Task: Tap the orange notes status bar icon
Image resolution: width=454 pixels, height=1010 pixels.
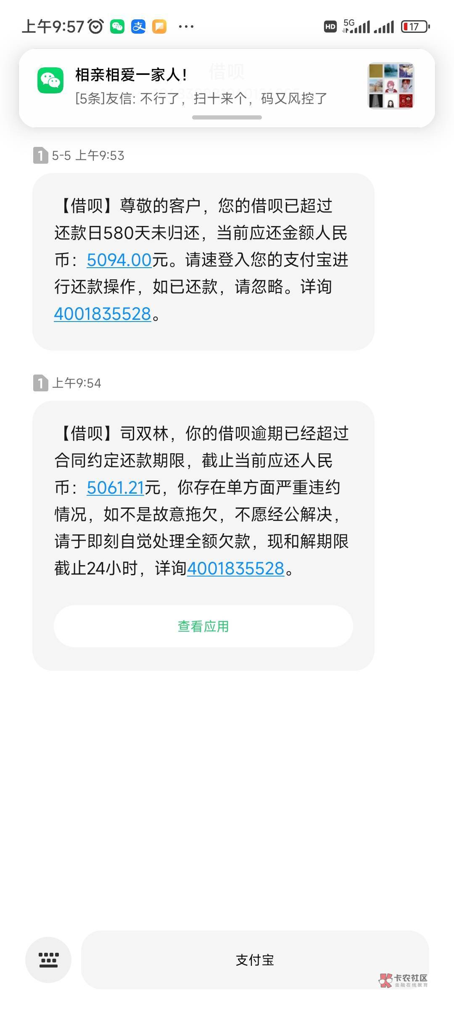Action: pyautogui.click(x=159, y=27)
